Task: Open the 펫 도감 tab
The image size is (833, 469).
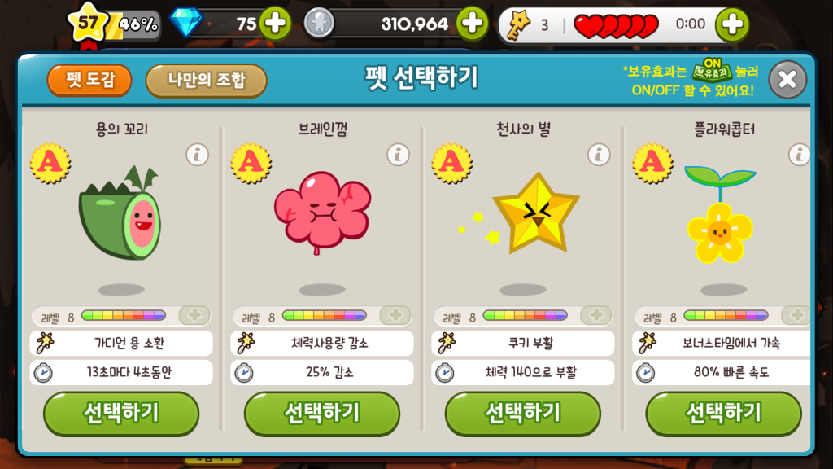Action: (89, 81)
